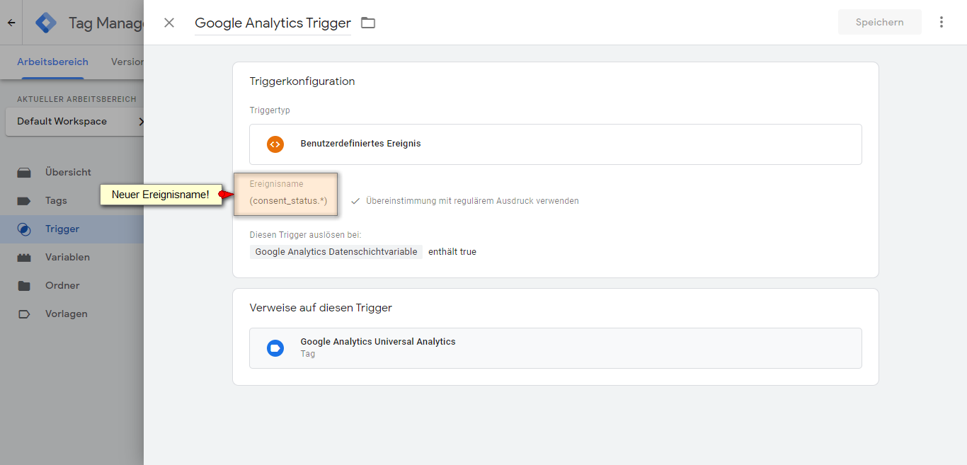The image size is (967, 465).
Task: Click the Trigger icon in the sidebar
Action: [x=24, y=229]
